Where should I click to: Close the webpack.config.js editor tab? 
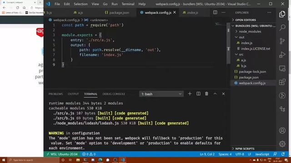pos(175,12)
